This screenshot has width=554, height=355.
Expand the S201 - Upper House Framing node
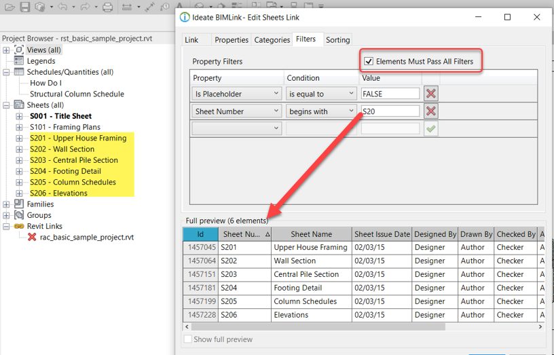click(x=19, y=138)
